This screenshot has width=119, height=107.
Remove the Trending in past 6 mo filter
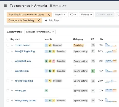[x=49, y=14]
